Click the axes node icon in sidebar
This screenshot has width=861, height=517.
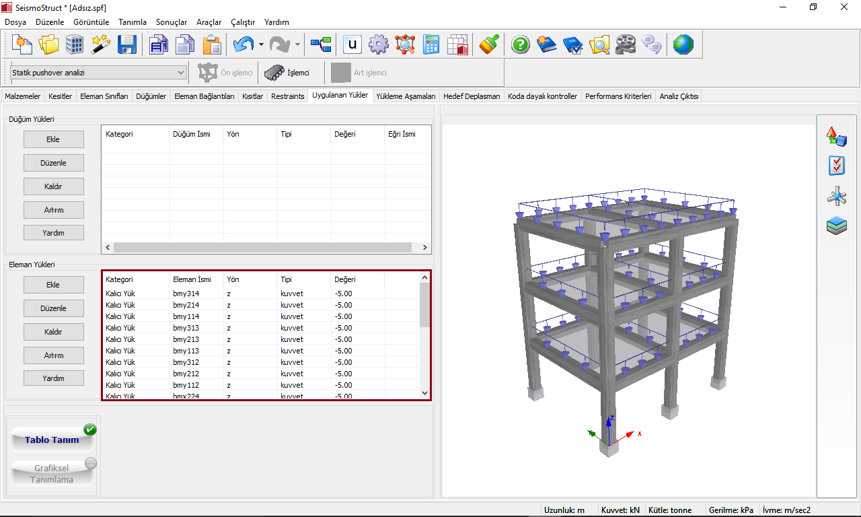click(x=836, y=196)
